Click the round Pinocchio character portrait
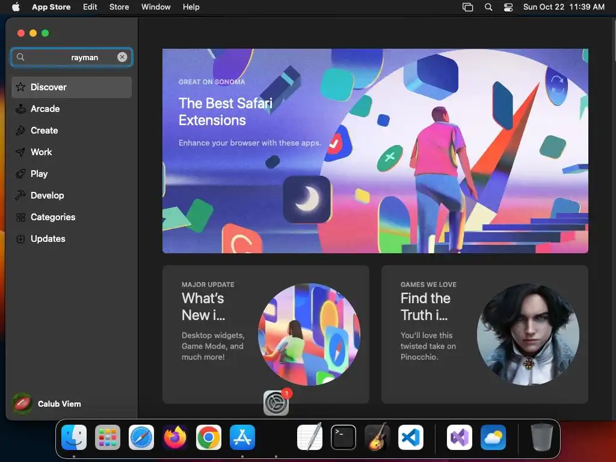616x462 pixels. coord(528,334)
